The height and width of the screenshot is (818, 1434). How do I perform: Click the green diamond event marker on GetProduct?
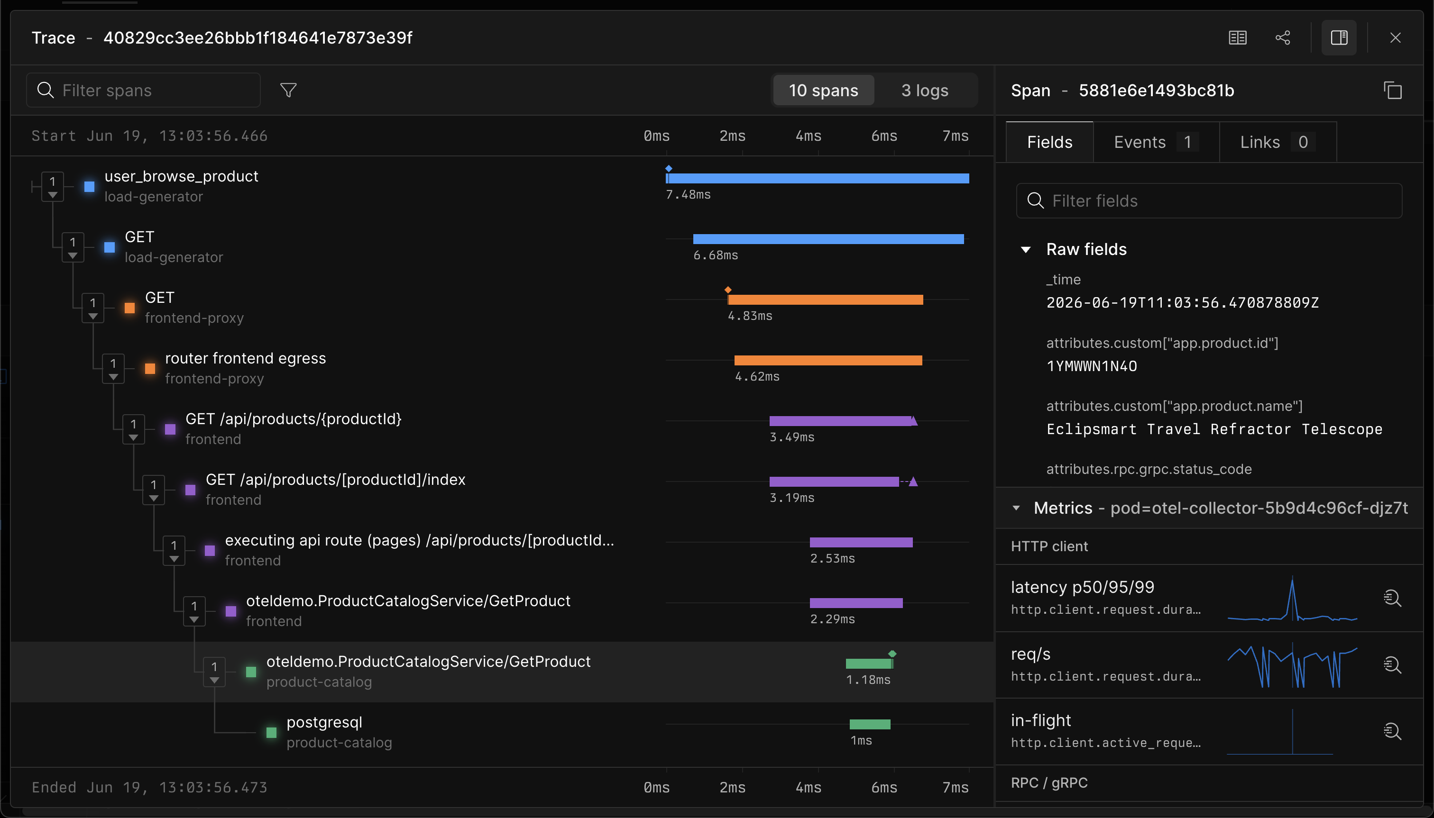click(x=892, y=654)
